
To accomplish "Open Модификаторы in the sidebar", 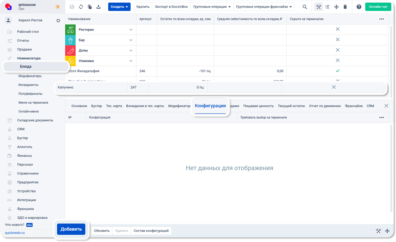I will (x=30, y=76).
